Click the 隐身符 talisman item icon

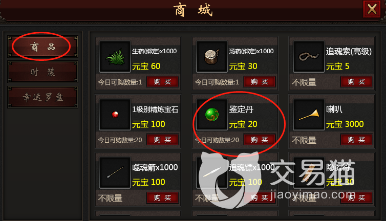(x=309, y=172)
